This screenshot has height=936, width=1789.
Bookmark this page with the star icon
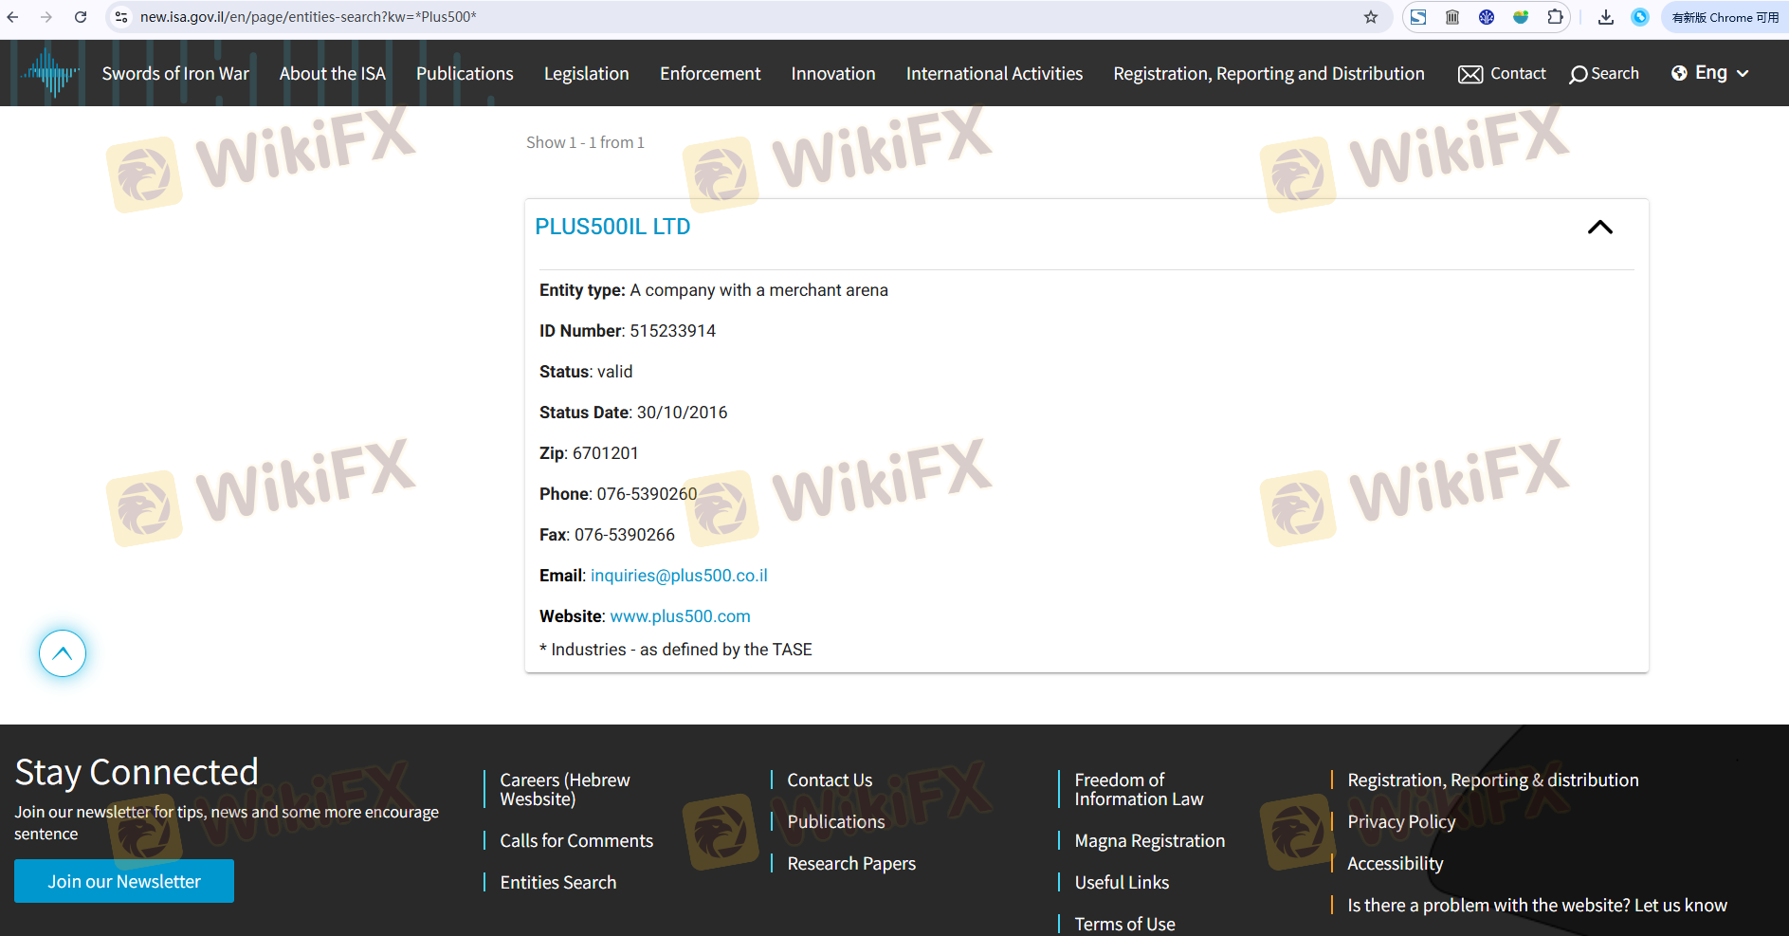(1370, 17)
